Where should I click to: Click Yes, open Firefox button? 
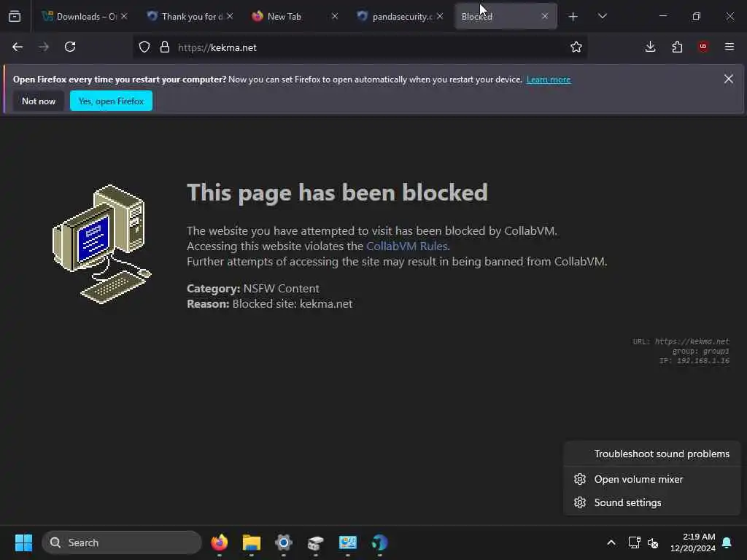click(111, 101)
